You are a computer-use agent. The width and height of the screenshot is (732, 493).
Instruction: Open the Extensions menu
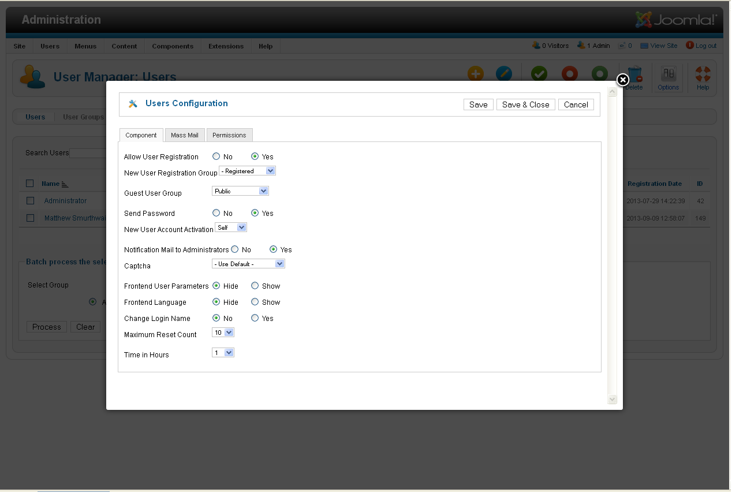click(226, 46)
